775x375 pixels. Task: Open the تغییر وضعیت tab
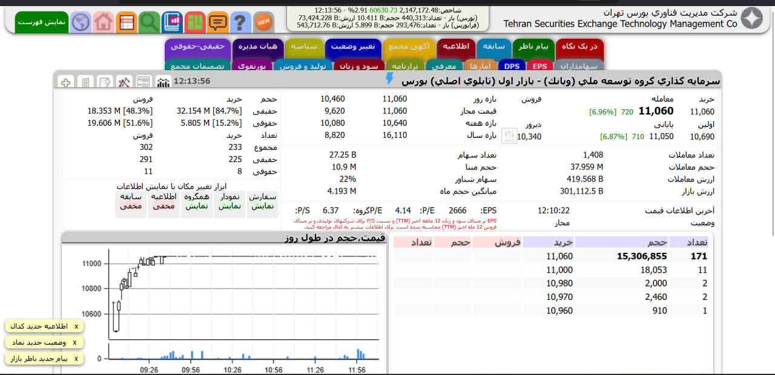[352, 47]
